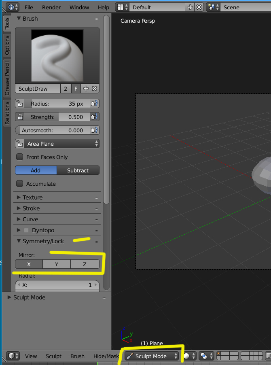Click the F fake user button for SculptDraw
The height and width of the screenshot is (365, 271).
coord(76,89)
